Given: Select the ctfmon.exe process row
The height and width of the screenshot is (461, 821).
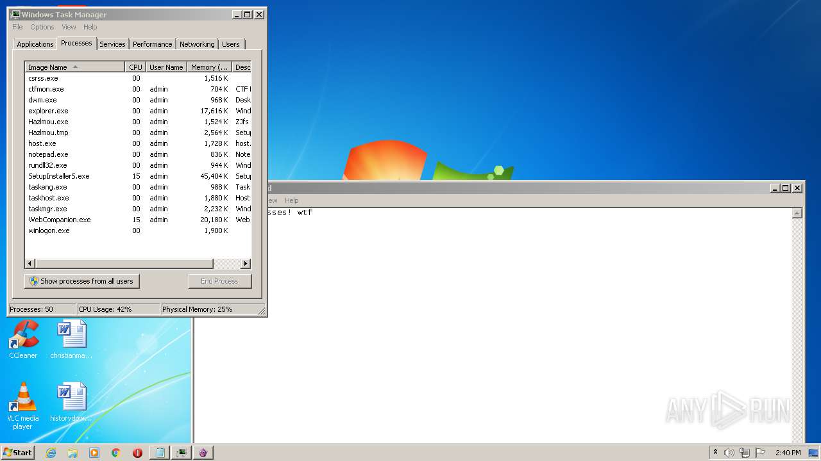Looking at the screenshot, I should coord(138,89).
